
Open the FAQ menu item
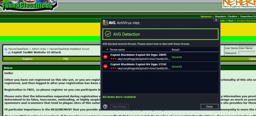pos(66,59)
